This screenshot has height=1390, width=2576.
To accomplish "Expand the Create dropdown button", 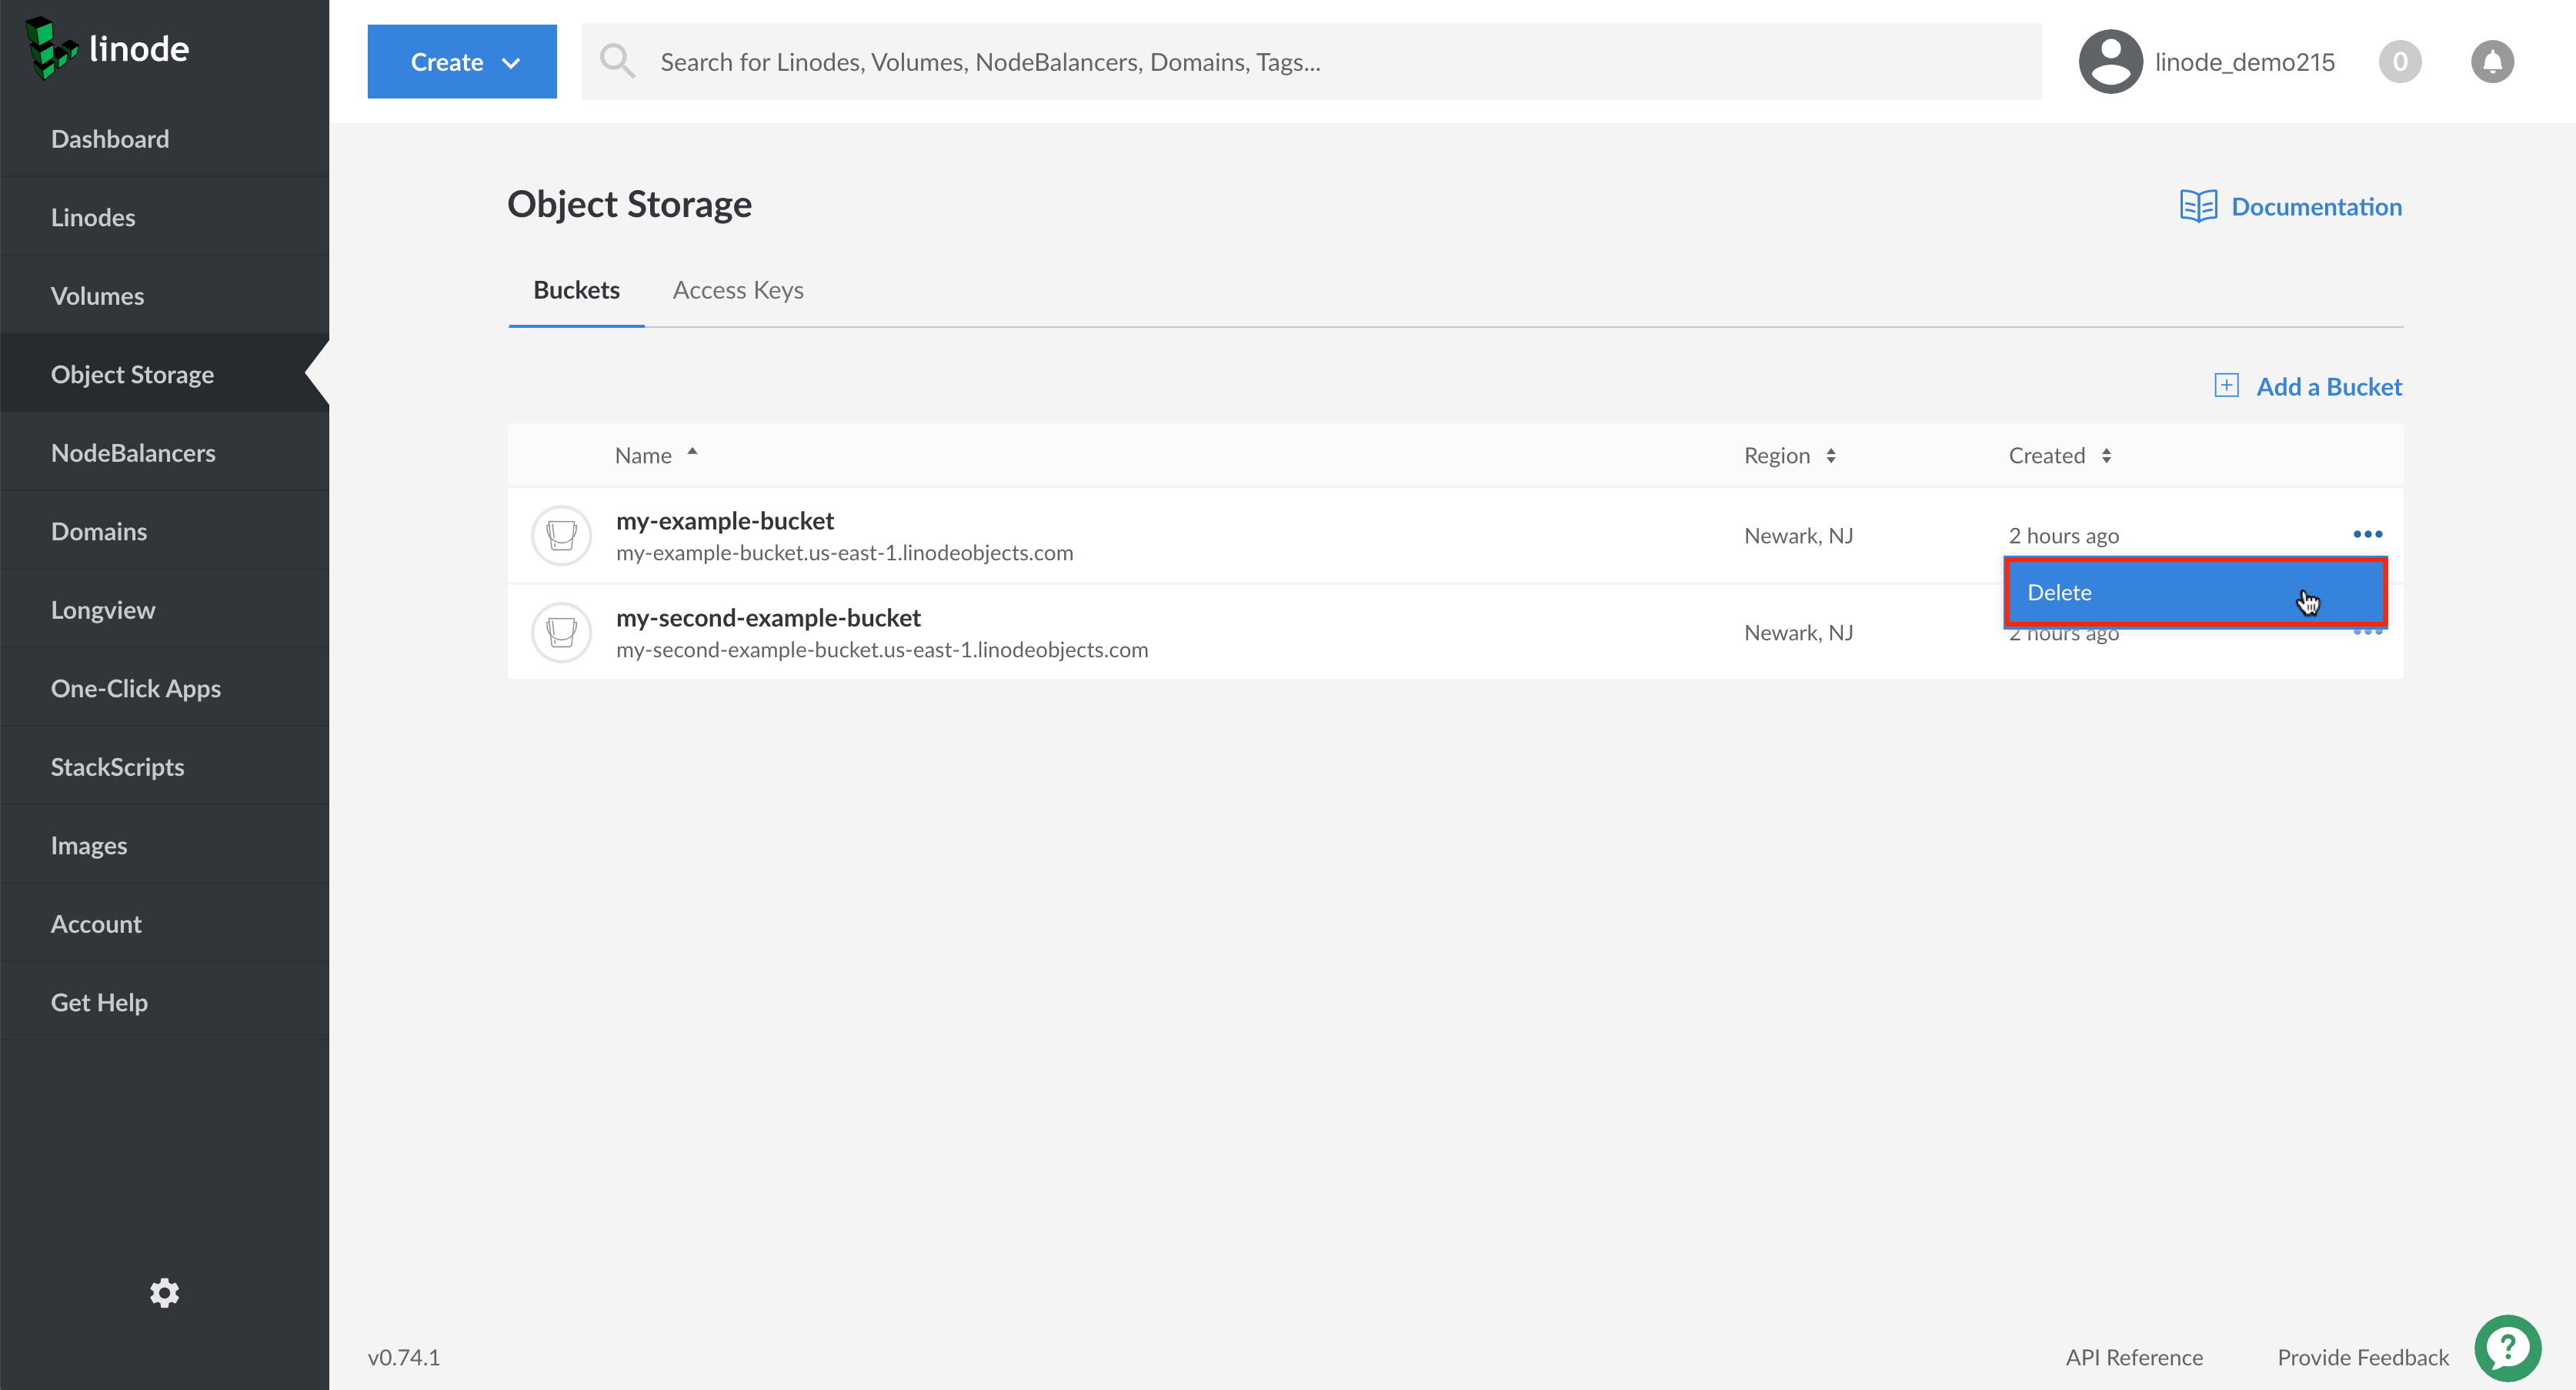I will tap(462, 62).
